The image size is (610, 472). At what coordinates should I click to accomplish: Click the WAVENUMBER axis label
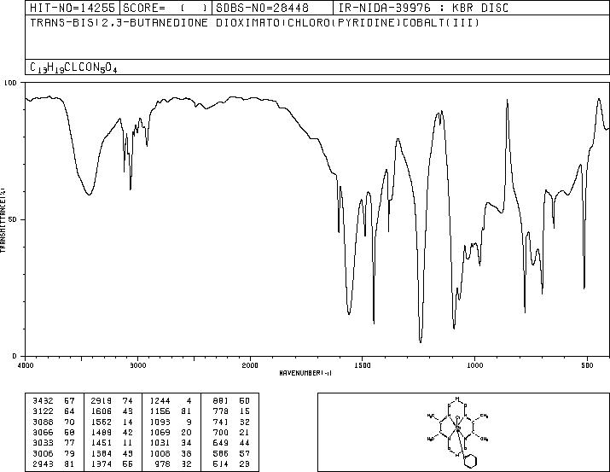[305, 373]
